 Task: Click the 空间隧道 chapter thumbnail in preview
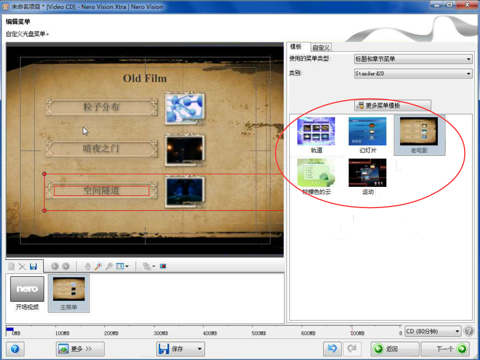click(185, 192)
